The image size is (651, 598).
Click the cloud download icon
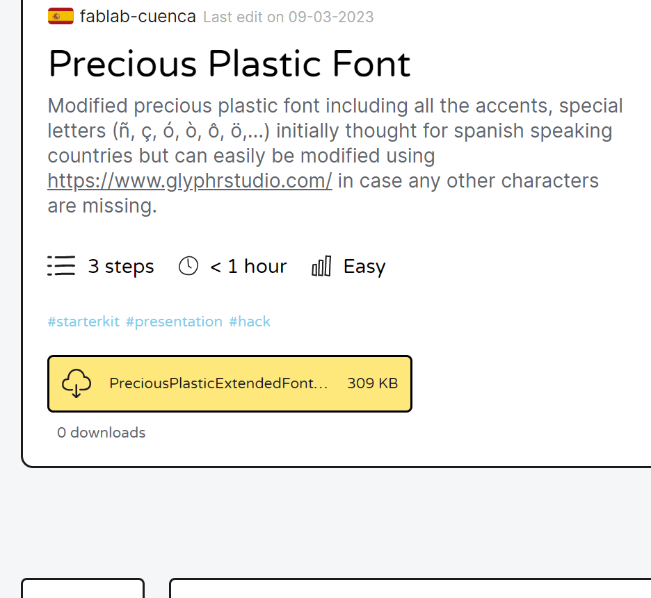pyautogui.click(x=77, y=383)
